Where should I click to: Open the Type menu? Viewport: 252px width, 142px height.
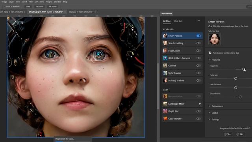coord(18,2)
